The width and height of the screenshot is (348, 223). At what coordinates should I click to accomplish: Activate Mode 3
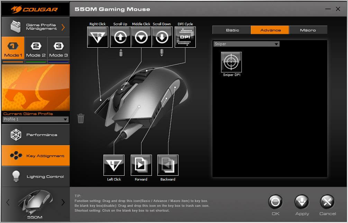point(58,50)
